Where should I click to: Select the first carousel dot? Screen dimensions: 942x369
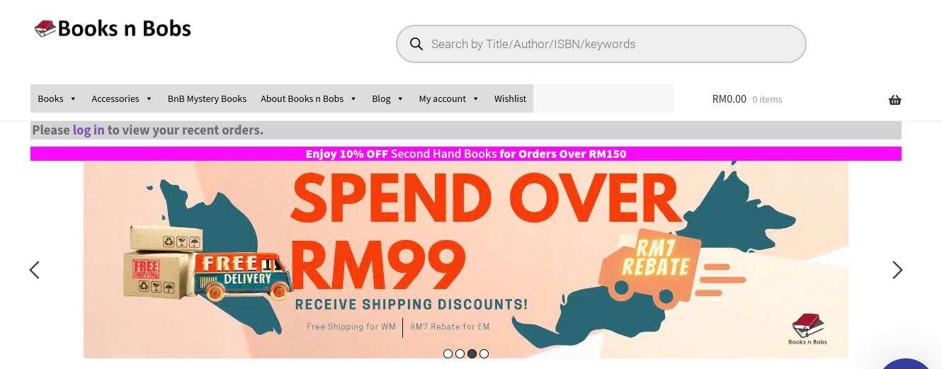click(x=448, y=353)
